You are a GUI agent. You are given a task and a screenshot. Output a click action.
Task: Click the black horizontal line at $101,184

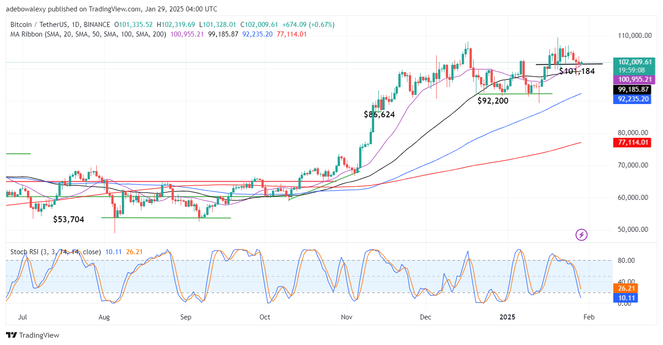(x=569, y=64)
